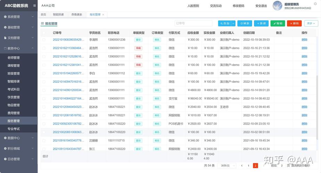Focus the 前往 page number input
321x173 pixels.
282,166
